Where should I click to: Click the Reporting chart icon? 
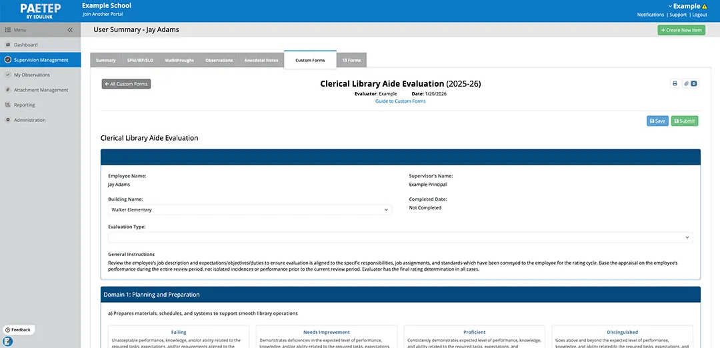(x=8, y=105)
